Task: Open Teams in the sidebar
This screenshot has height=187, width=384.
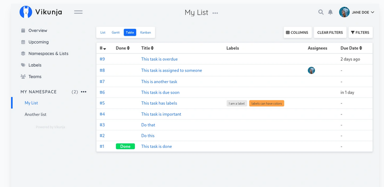Action: [35, 77]
